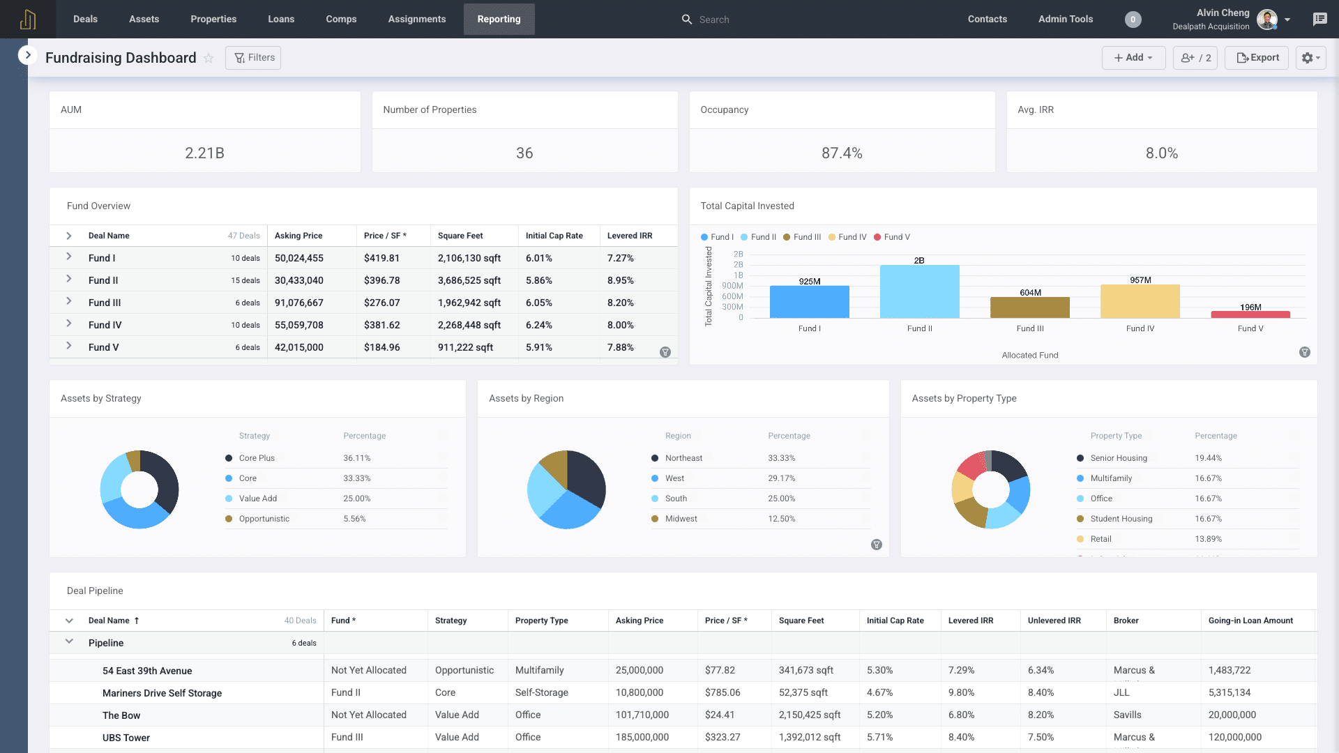Open the dashboard settings gear
Viewport: 1339px width, 753px height.
1310,58
